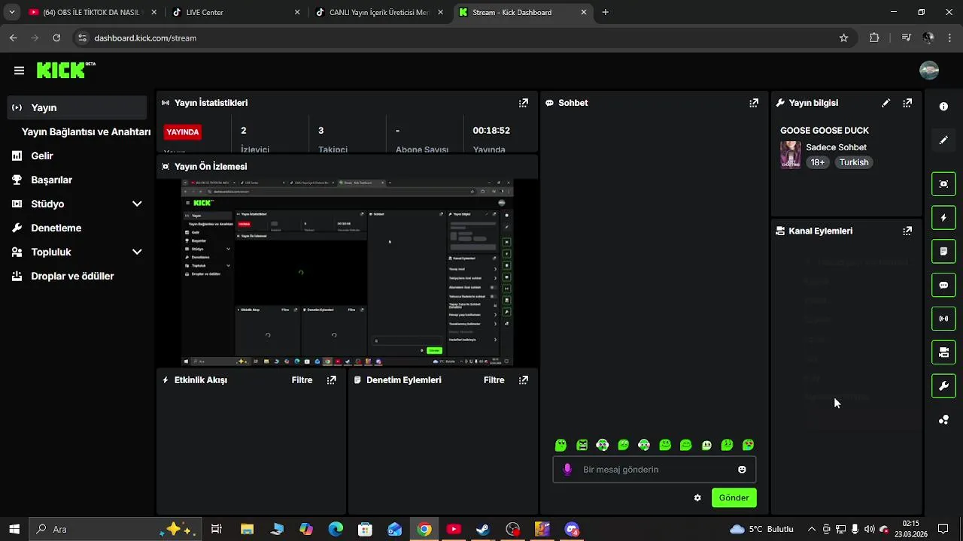Open the hamburger menu beside Kick logo

click(x=19, y=71)
